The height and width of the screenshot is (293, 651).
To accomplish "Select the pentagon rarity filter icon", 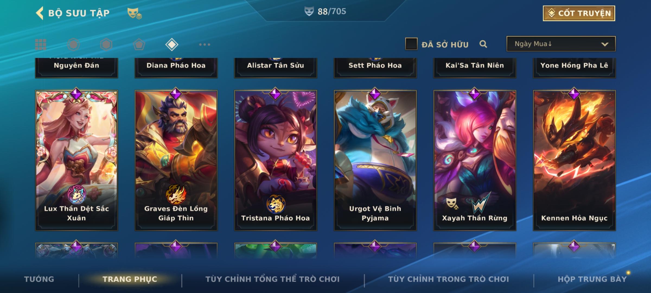I will tap(139, 44).
